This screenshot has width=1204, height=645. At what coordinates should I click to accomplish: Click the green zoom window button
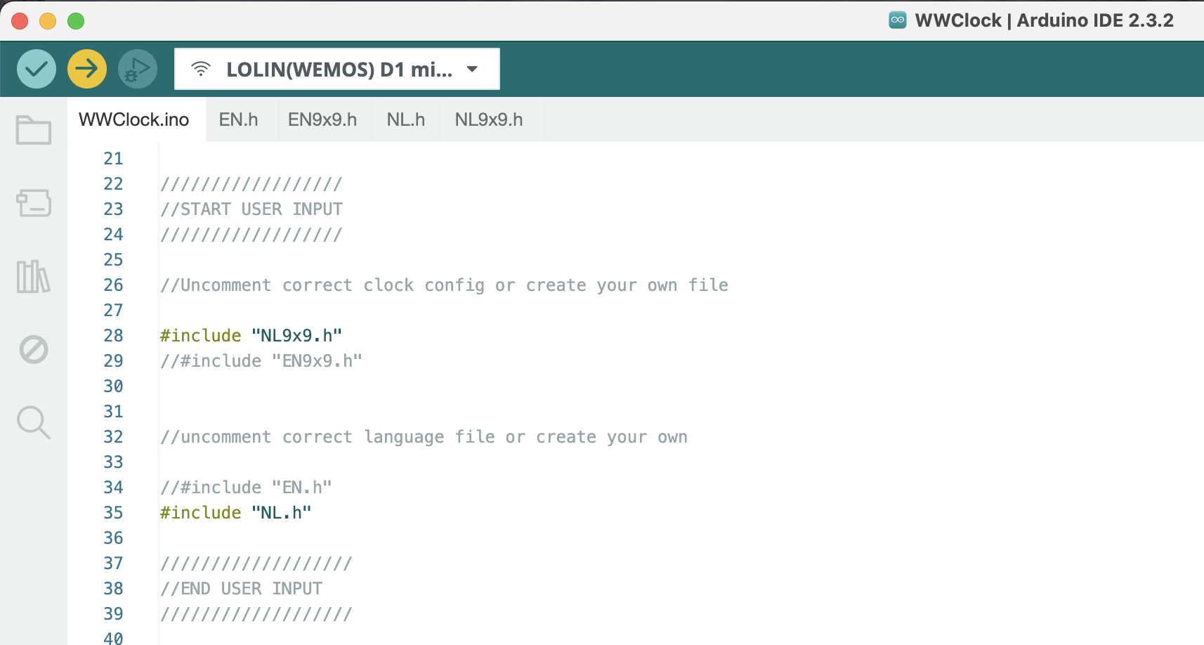pos(76,21)
